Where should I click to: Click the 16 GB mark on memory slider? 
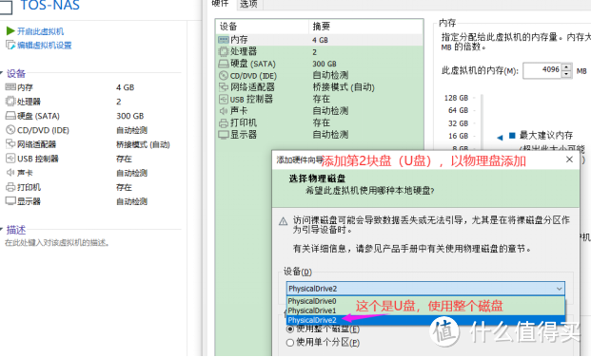pyautogui.click(x=458, y=136)
